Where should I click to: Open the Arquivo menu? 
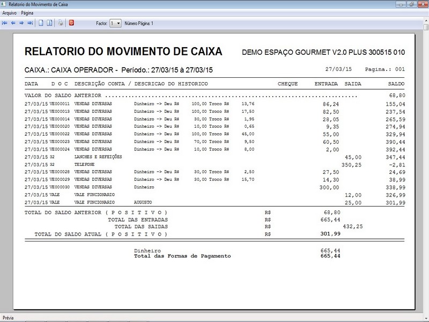(9, 13)
